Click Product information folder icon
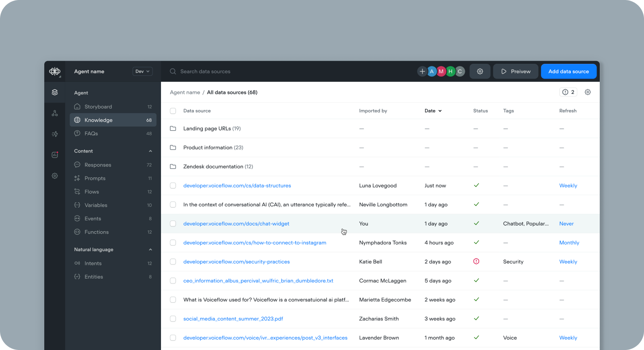 [x=173, y=147]
